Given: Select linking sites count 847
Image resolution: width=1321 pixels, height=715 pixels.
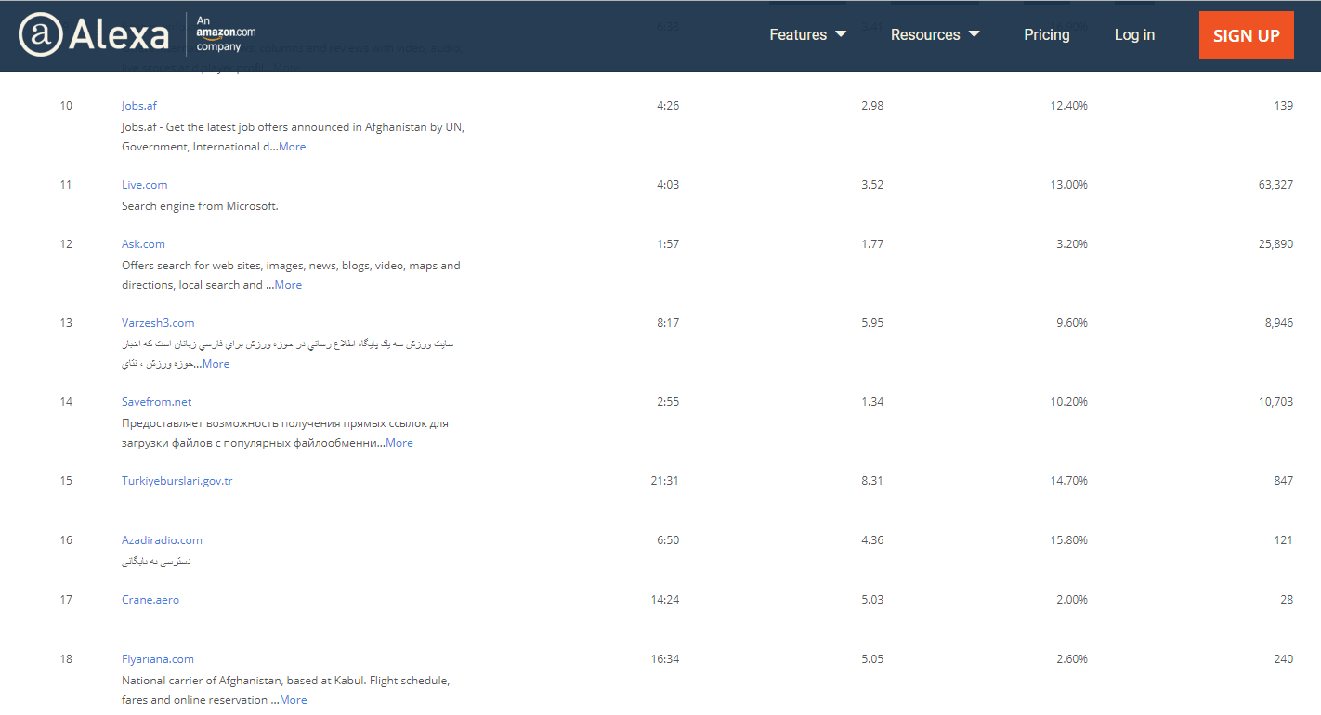Looking at the screenshot, I should point(1284,481).
